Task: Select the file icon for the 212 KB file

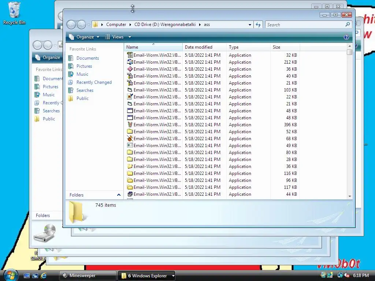Action: 130,62
